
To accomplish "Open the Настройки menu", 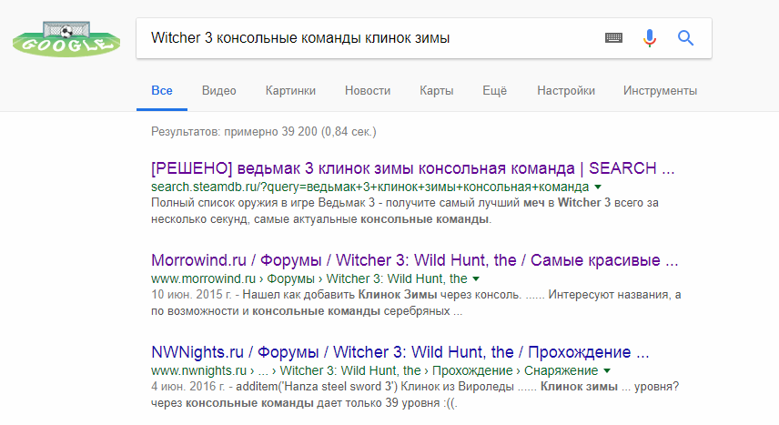I will [x=566, y=90].
